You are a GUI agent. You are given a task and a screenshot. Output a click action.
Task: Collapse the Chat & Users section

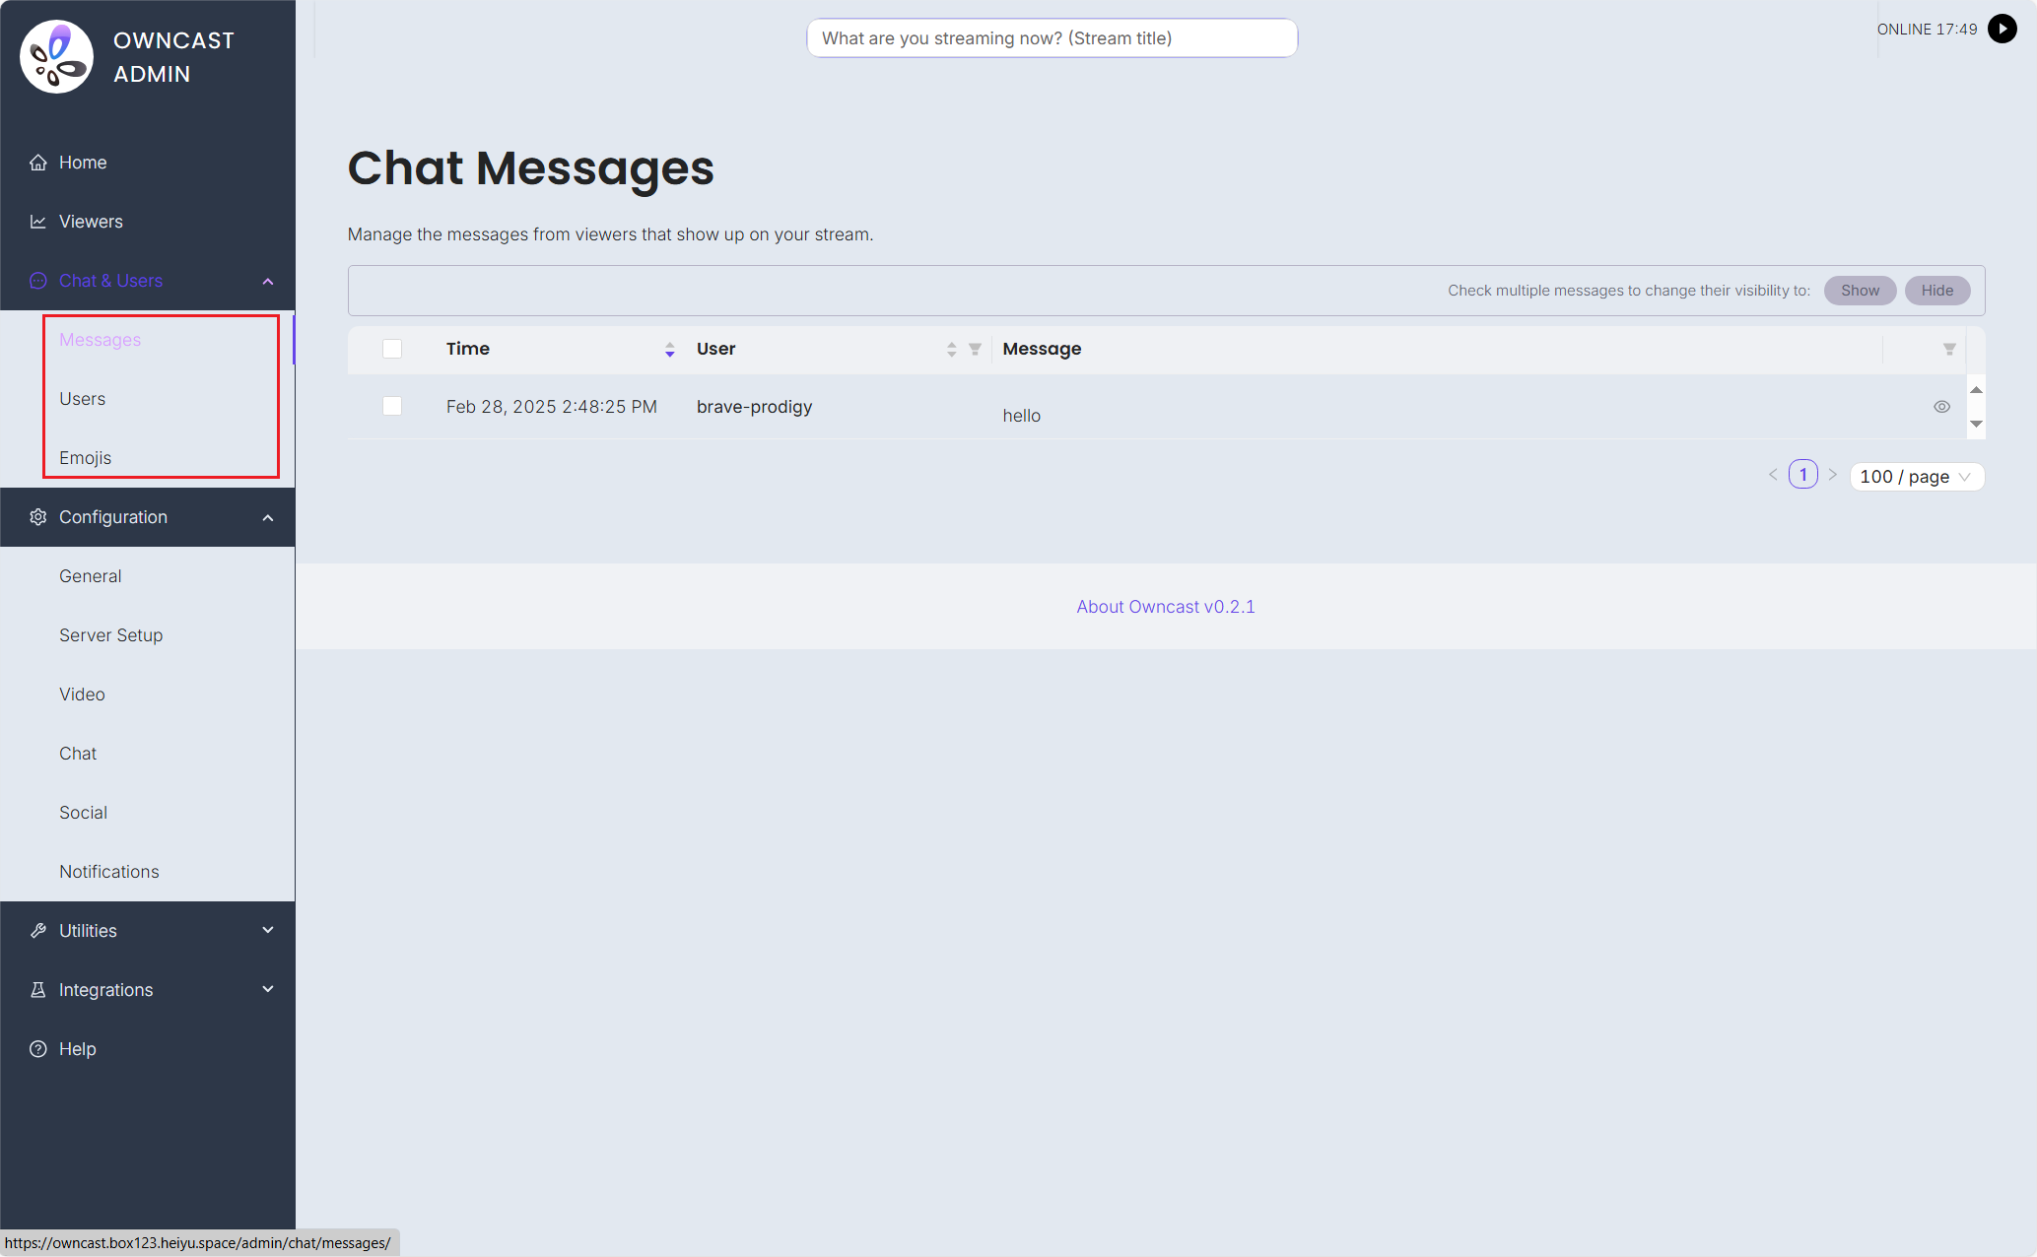268,282
